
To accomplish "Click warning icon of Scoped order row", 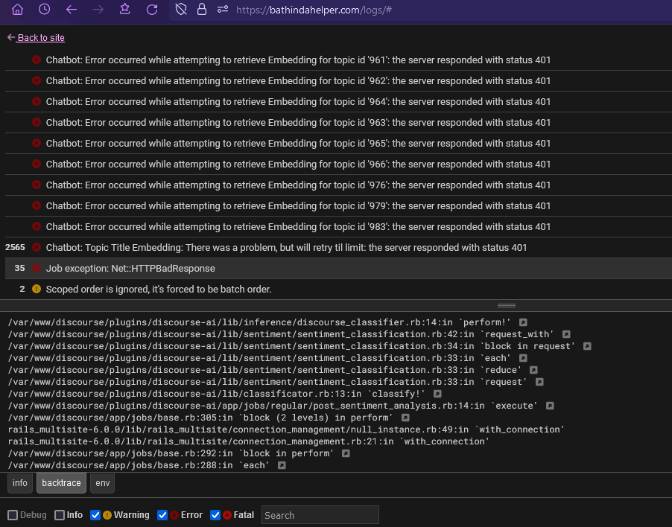I will [37, 289].
